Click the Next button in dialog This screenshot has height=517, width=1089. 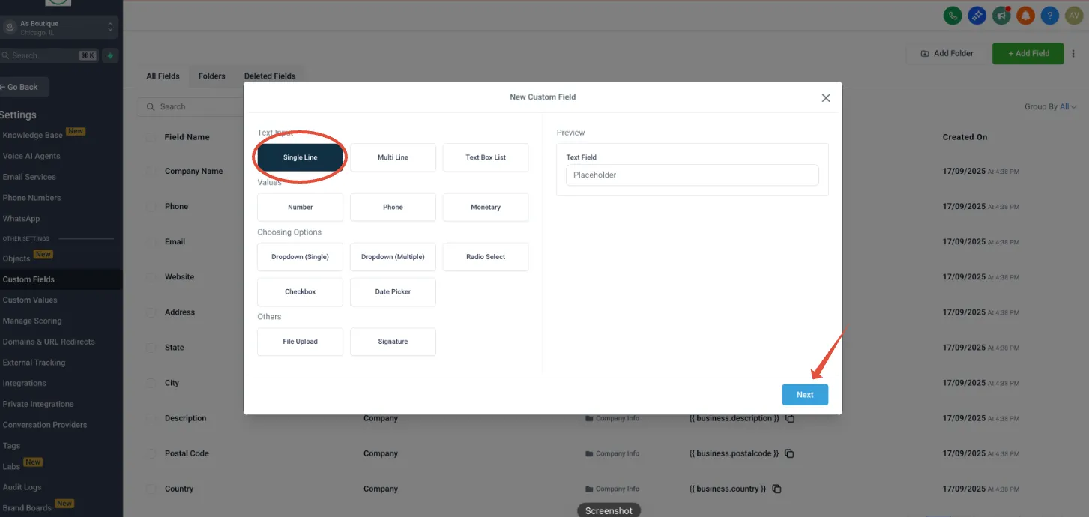click(805, 394)
